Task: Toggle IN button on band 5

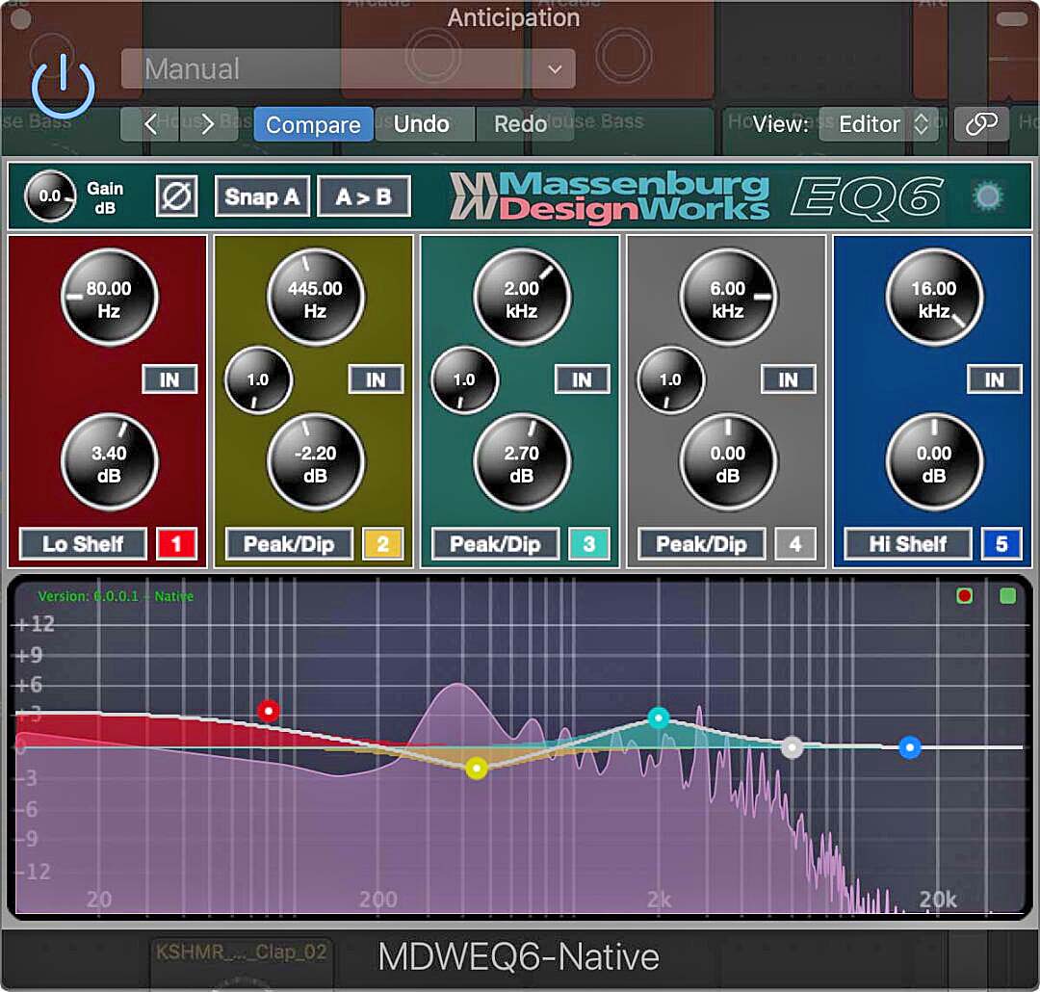Action: [x=995, y=379]
